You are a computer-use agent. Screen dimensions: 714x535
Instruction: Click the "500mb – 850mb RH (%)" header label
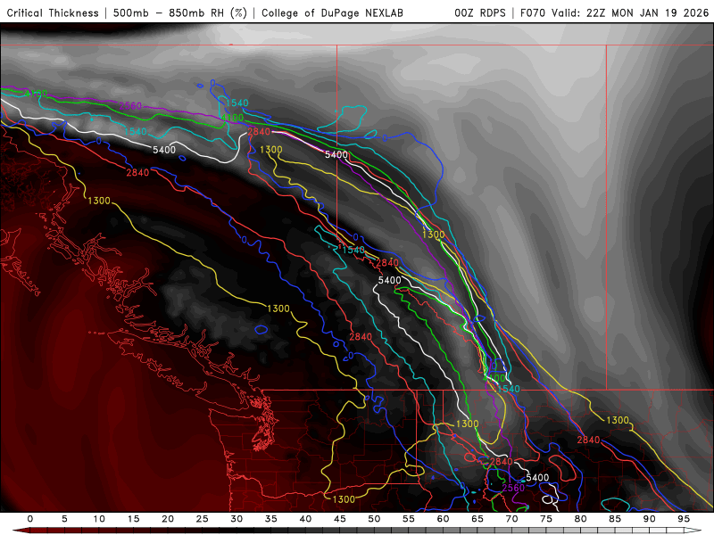click(180, 13)
